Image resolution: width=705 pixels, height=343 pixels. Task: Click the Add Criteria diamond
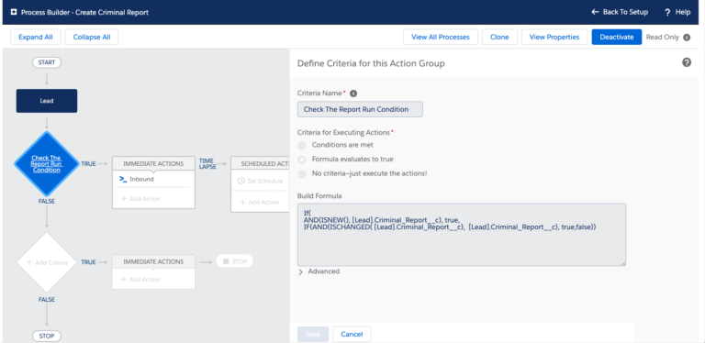click(x=47, y=262)
